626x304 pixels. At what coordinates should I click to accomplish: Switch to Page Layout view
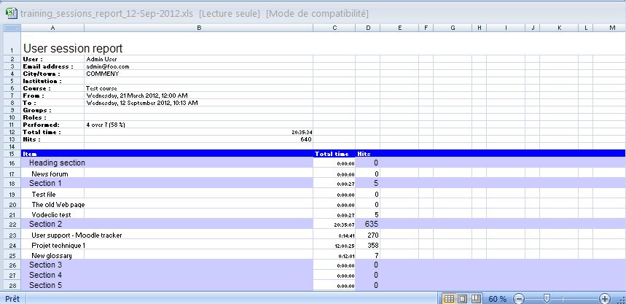[x=462, y=299]
